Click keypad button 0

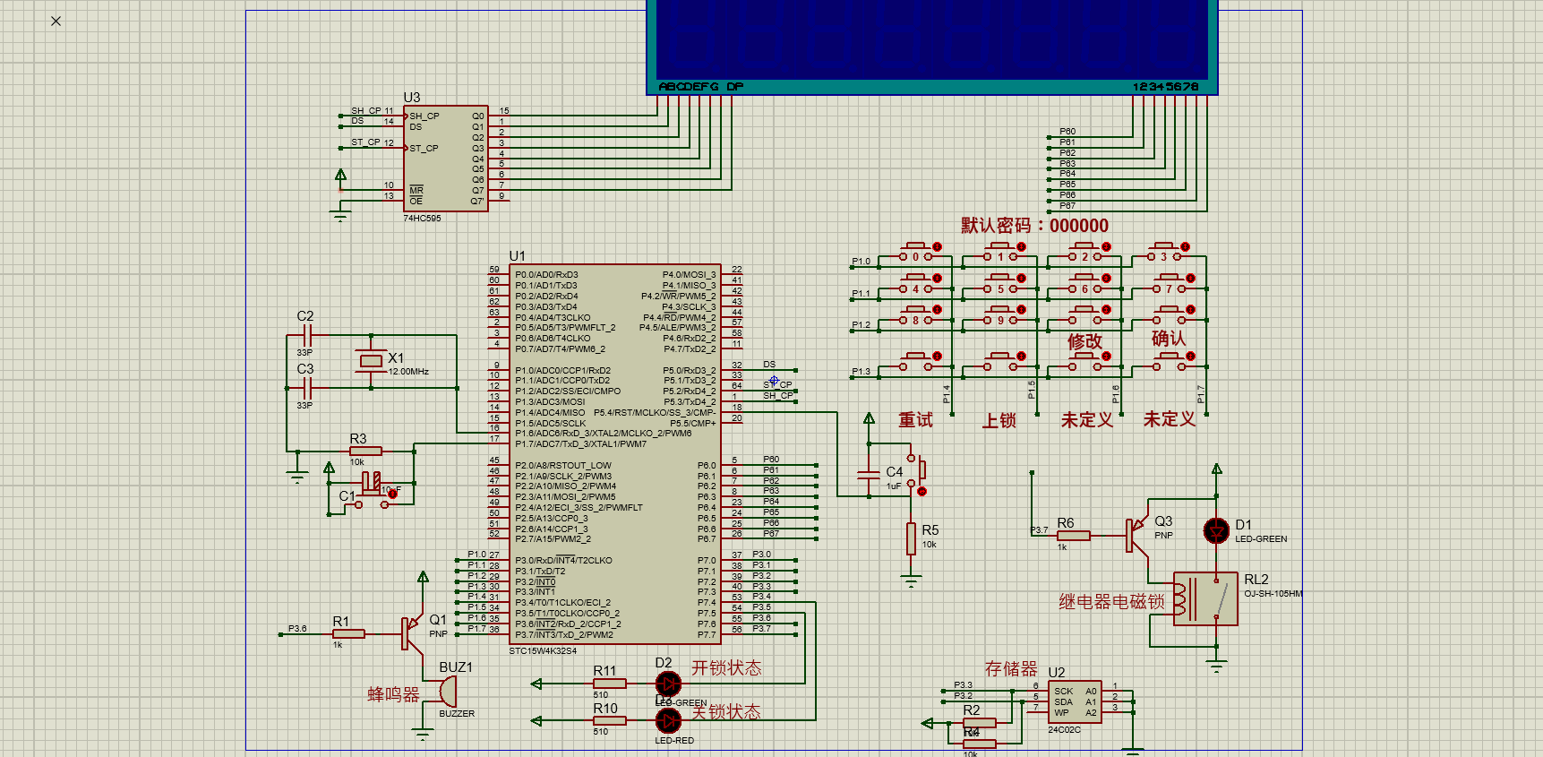[x=915, y=252]
